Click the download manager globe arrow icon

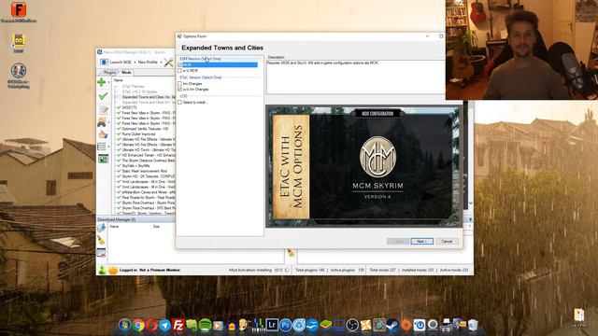click(101, 228)
